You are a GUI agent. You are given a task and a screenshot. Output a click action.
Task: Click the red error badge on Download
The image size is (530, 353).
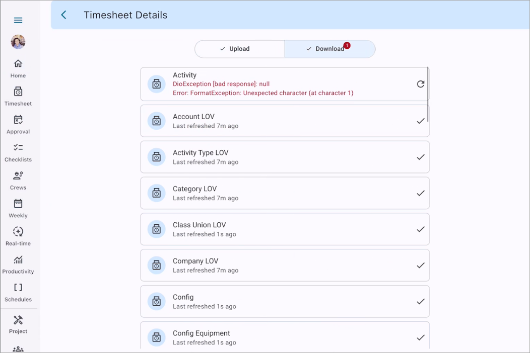[347, 45]
